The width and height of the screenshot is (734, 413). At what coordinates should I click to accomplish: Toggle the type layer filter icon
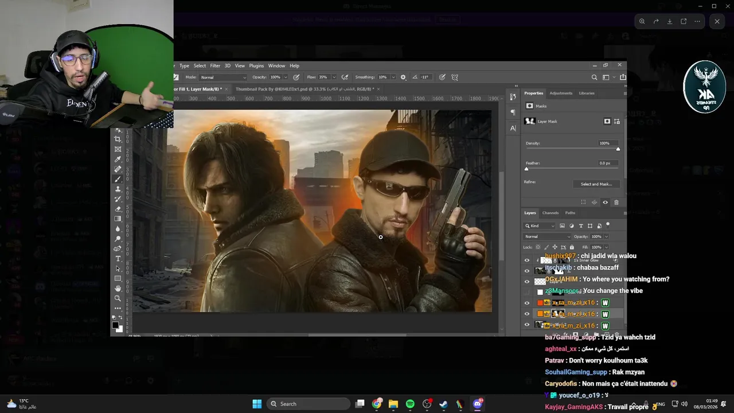click(581, 226)
